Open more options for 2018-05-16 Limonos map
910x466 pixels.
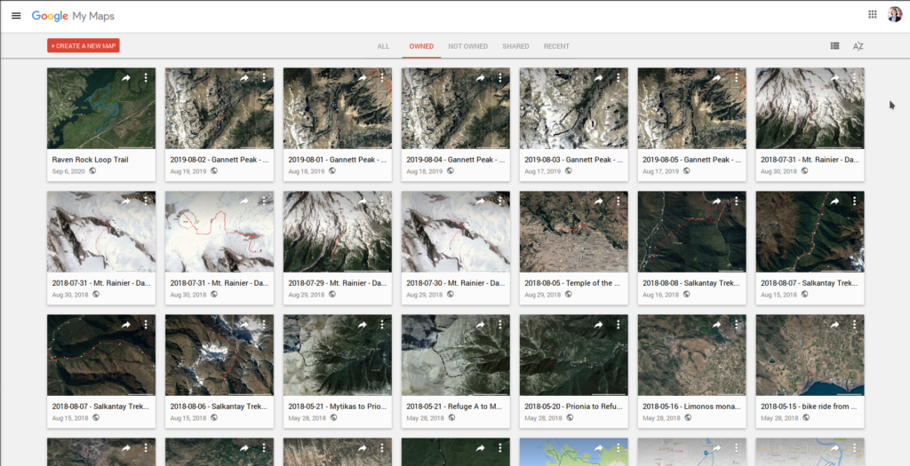coord(737,325)
